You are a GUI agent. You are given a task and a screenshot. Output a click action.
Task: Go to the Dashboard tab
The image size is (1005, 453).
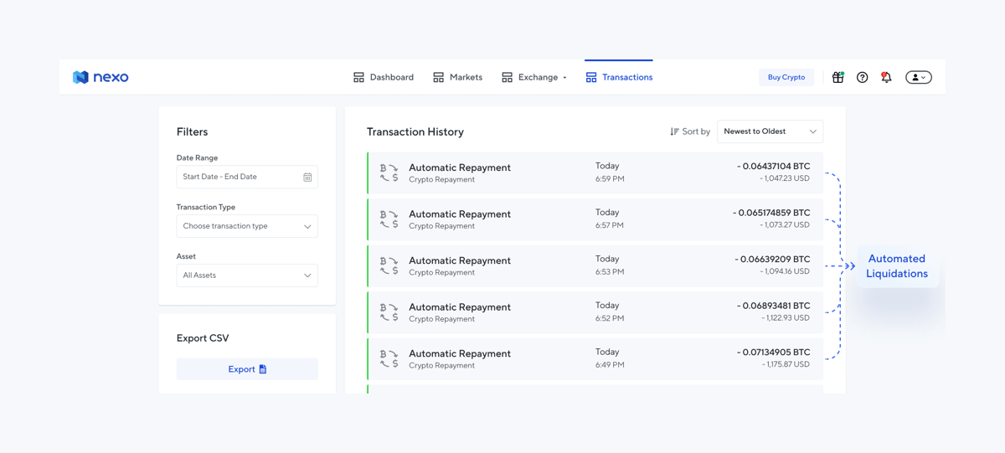[x=384, y=77]
